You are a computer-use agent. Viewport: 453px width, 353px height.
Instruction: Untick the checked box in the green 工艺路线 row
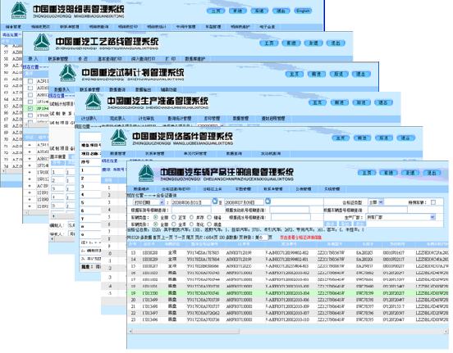pos(30,108)
